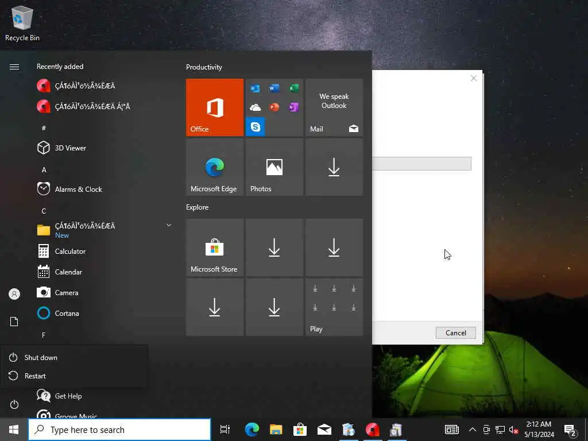
Task: Click the pending download tile beside Photos
Action: coord(334,167)
